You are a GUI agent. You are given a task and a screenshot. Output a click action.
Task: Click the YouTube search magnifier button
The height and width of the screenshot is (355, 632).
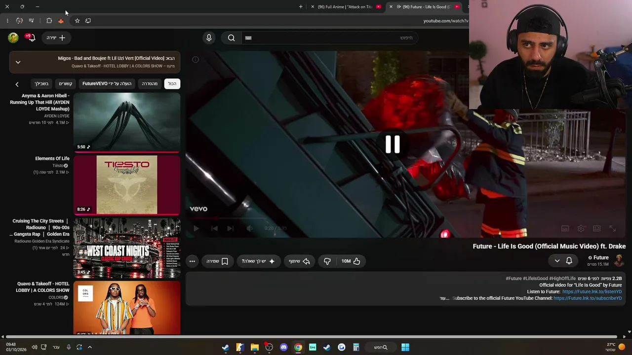pos(231,38)
